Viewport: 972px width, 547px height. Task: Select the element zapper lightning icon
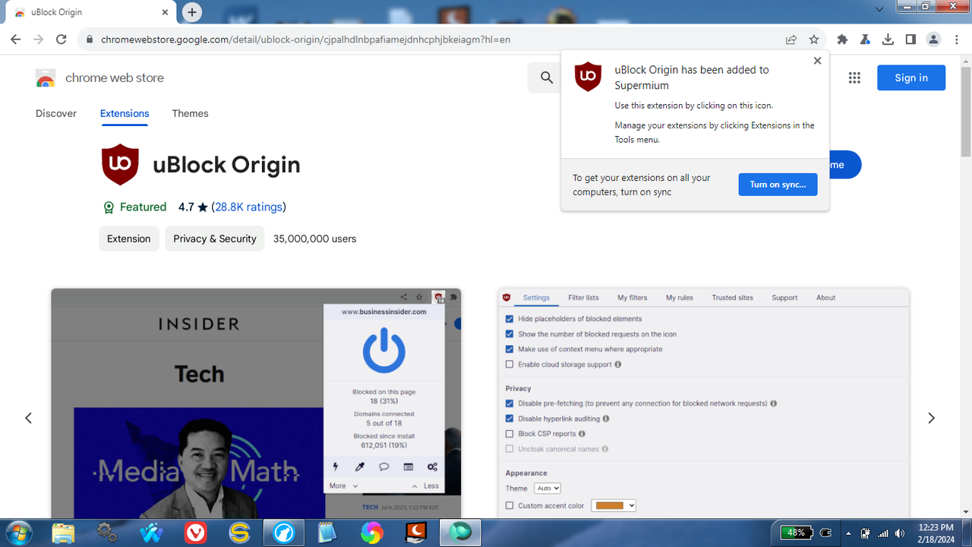[x=335, y=466]
